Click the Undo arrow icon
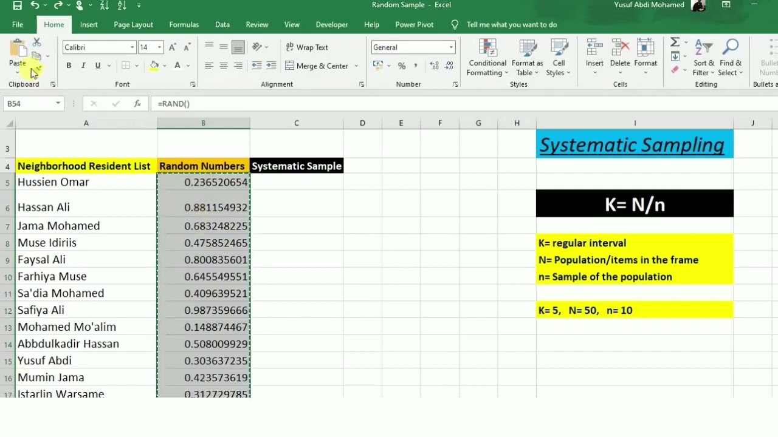The image size is (778, 437). click(35, 5)
